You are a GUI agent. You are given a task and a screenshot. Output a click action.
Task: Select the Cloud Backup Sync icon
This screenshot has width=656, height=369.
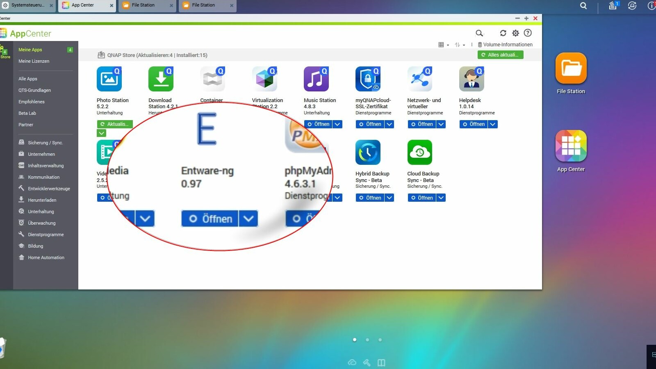tap(420, 152)
